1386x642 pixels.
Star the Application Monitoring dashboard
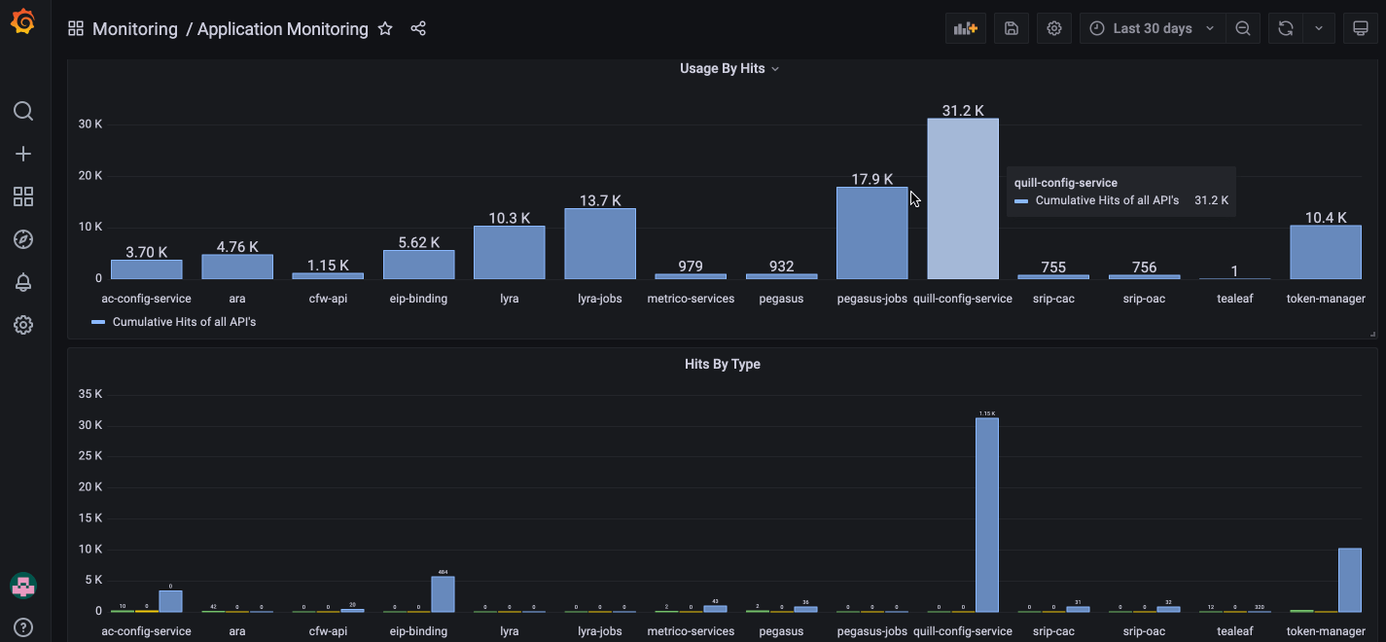coord(385,28)
